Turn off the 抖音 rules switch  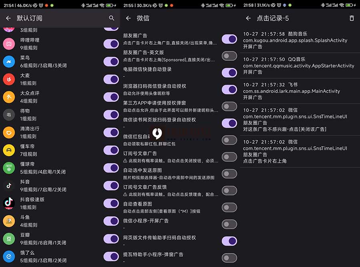111,186
